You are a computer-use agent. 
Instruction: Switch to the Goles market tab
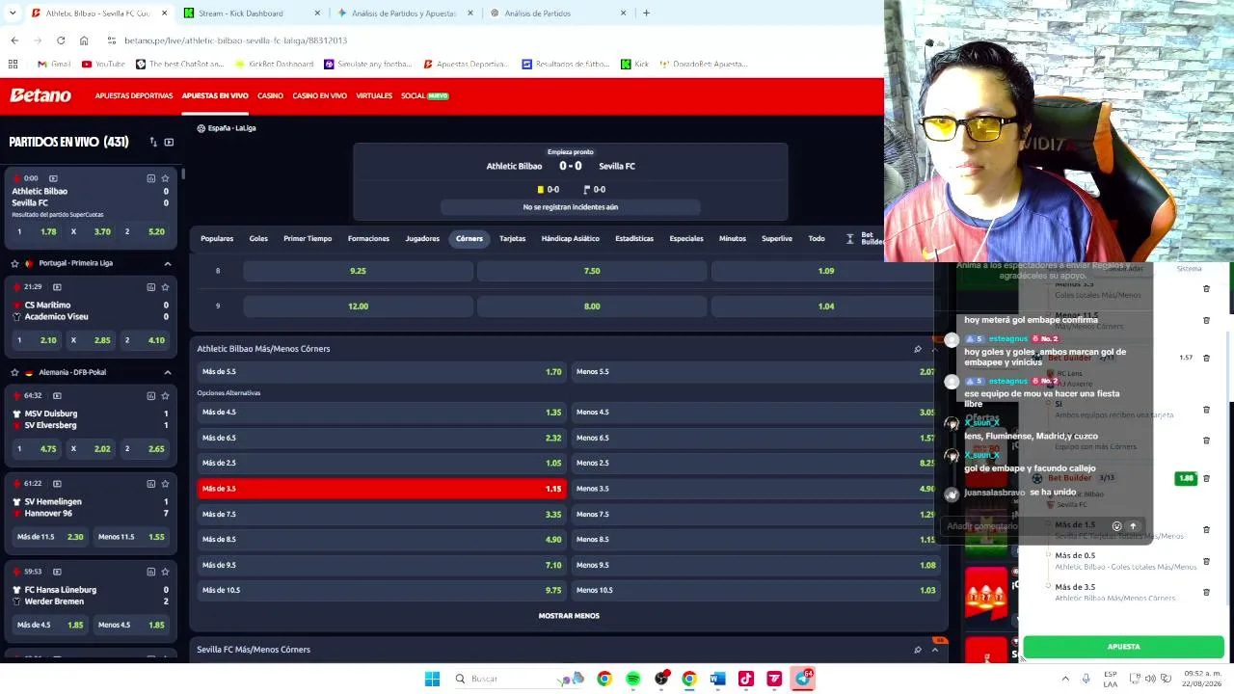pyautogui.click(x=258, y=238)
